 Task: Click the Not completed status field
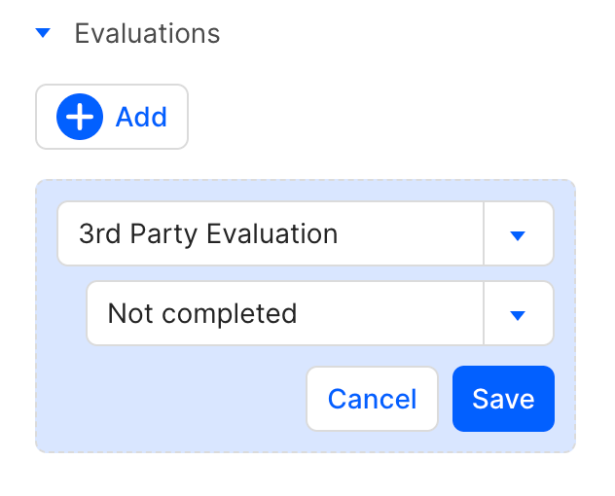coord(284,314)
